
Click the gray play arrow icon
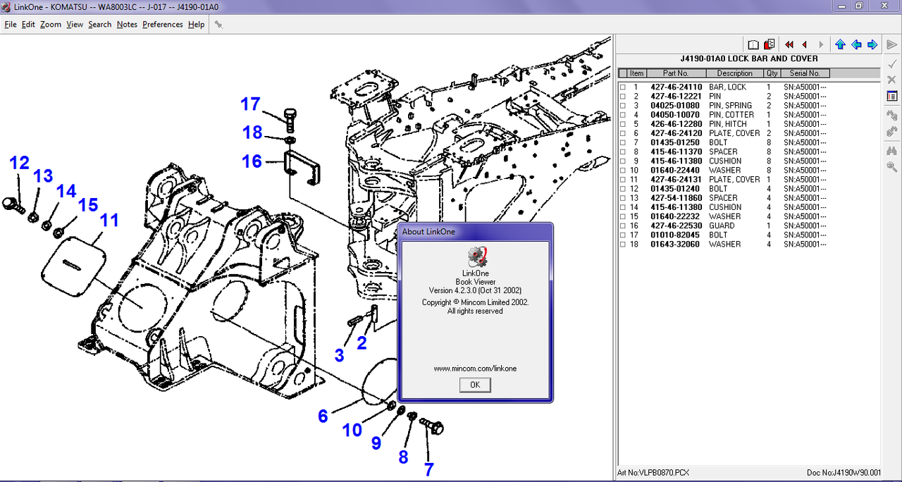tap(892, 44)
